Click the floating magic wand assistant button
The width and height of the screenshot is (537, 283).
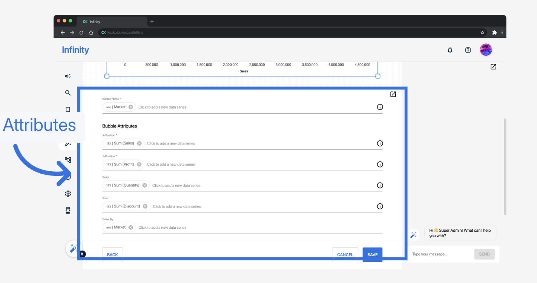tap(73, 249)
